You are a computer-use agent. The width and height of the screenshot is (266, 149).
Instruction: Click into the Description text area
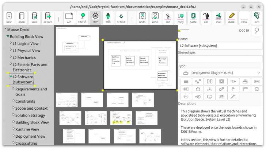pos(220,126)
